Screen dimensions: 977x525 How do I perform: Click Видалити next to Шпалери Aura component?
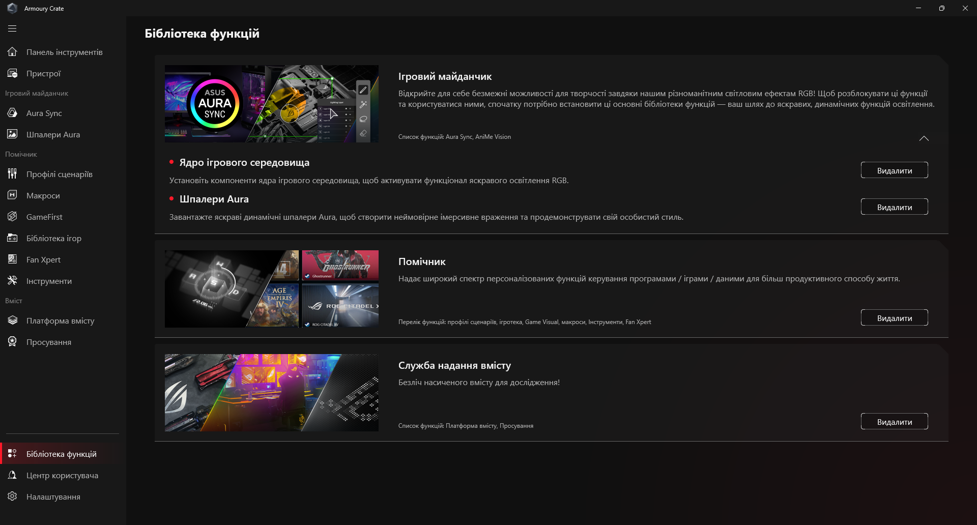(x=894, y=207)
